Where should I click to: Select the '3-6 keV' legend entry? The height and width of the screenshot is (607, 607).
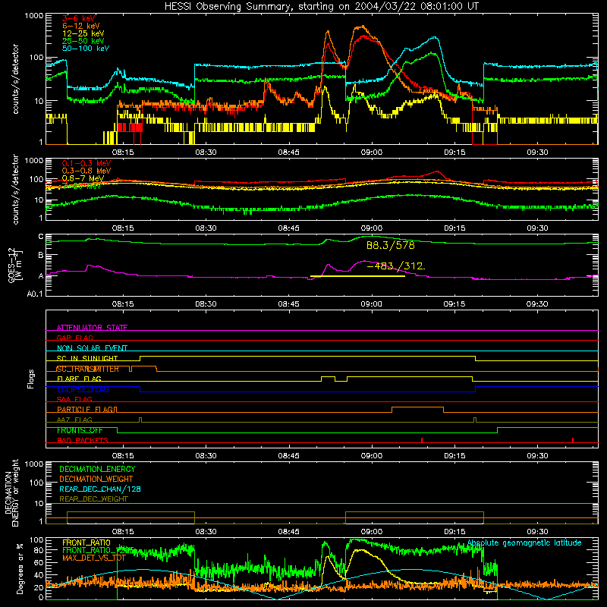tap(79, 18)
